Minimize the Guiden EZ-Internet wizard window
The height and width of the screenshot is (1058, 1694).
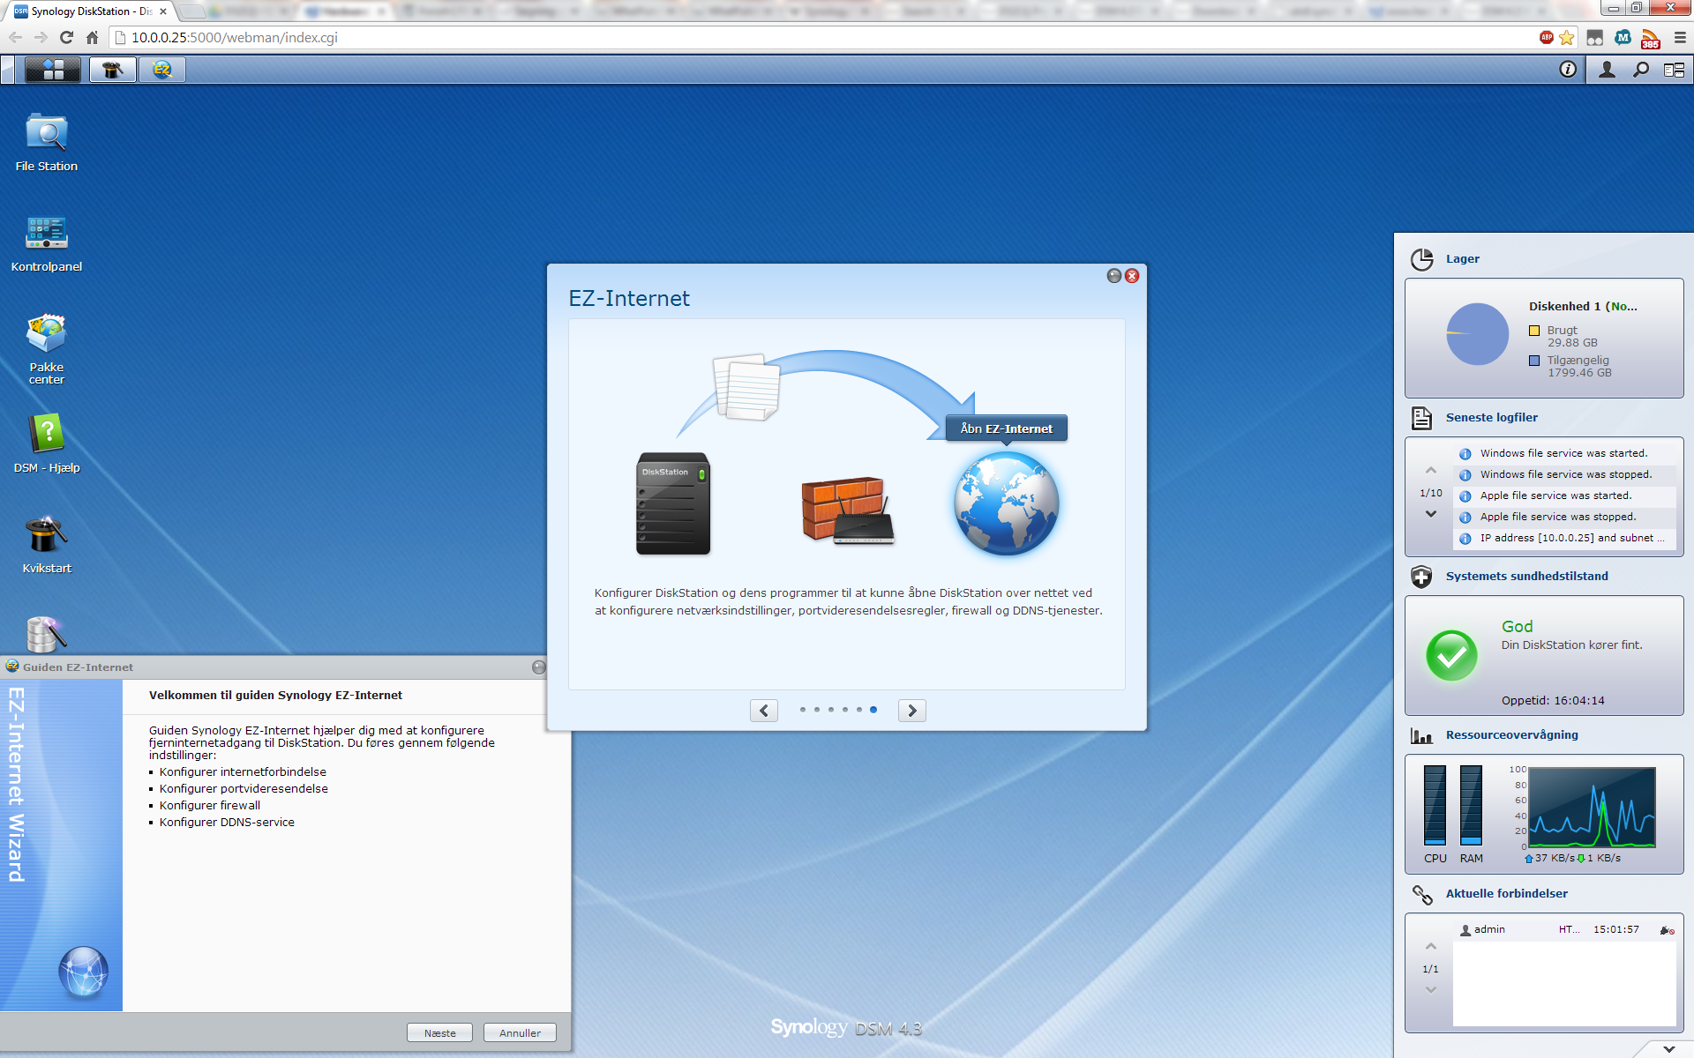[539, 667]
